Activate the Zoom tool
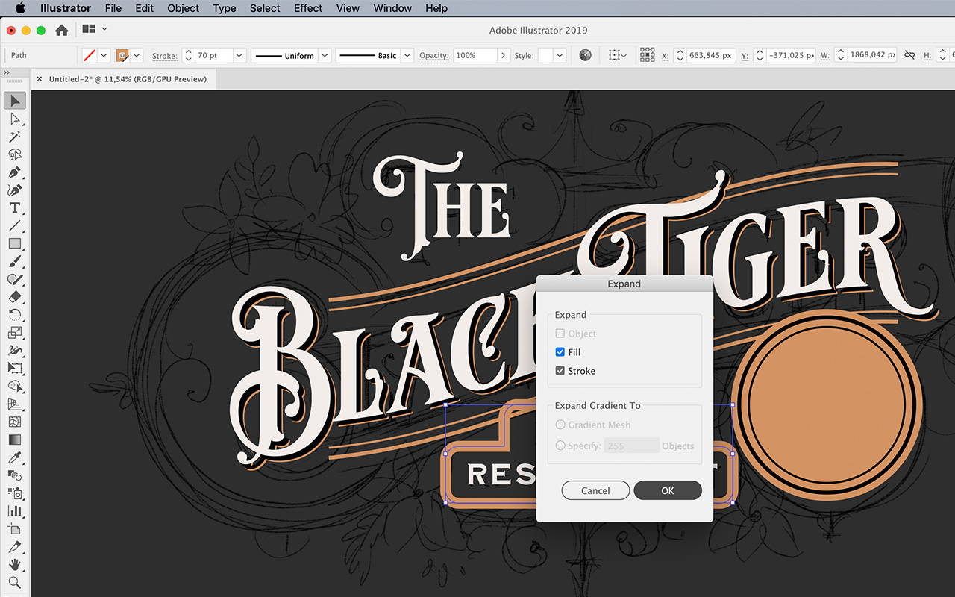The height and width of the screenshot is (597, 955). (x=15, y=583)
